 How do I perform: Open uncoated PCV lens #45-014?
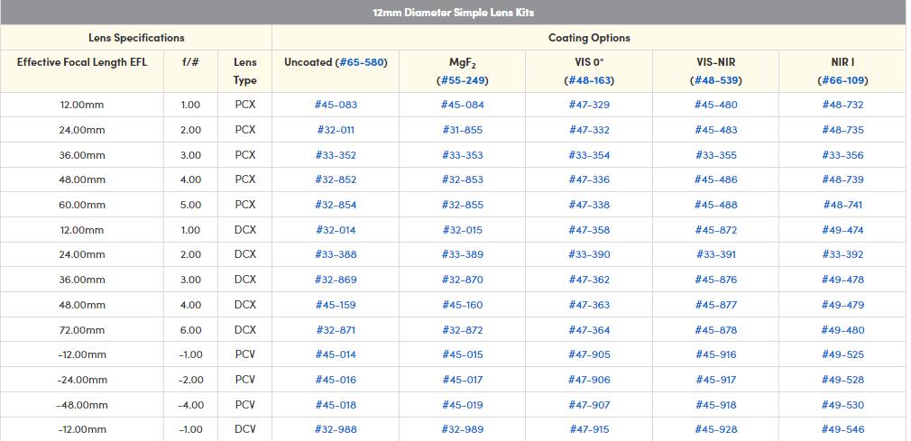click(x=336, y=354)
